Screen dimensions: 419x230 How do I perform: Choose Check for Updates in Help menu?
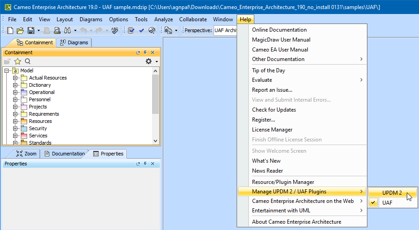tap(274, 110)
